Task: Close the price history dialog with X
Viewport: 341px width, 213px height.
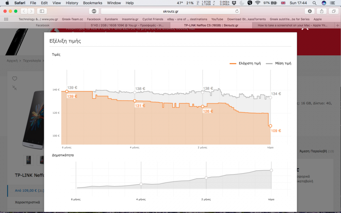Action: pos(305,28)
